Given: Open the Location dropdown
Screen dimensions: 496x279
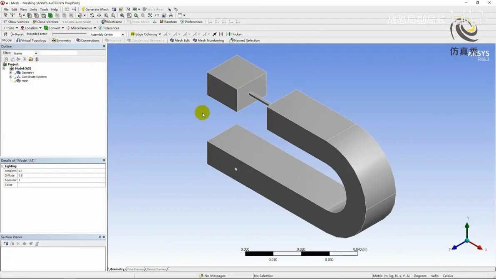Looking at the screenshot, I should click(31, 28).
